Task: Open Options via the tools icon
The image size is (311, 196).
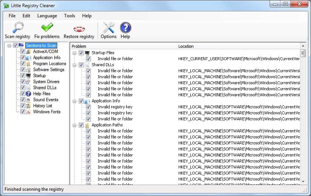Action: [109, 28]
